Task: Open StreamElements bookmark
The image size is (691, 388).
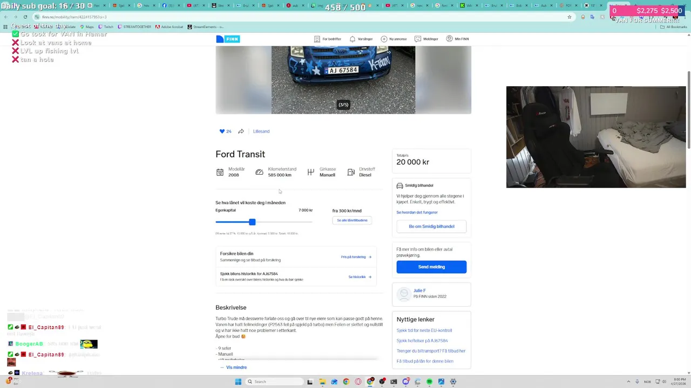Action: click(x=206, y=26)
